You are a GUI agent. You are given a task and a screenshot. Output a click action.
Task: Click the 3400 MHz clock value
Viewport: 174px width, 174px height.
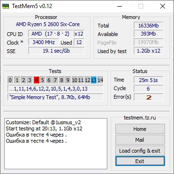[x=43, y=42]
